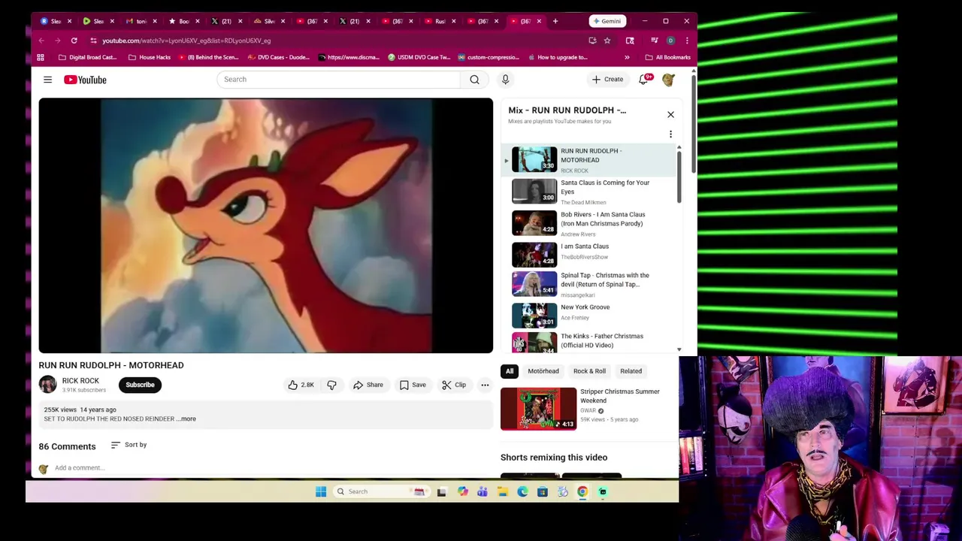This screenshot has height=541, width=962.
Task: Select the Related filter chip
Action: pos(631,371)
